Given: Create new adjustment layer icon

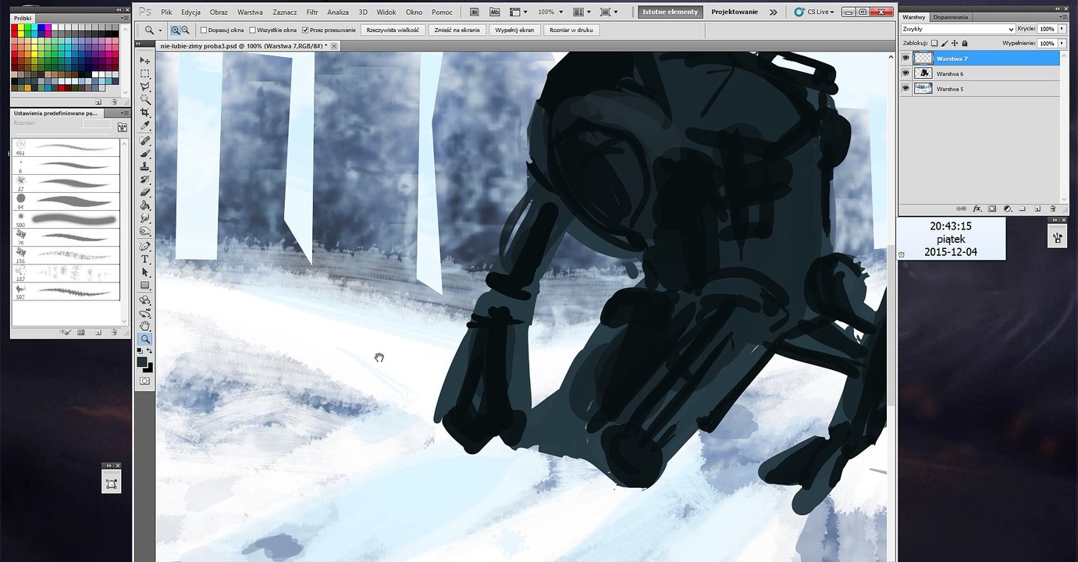Looking at the screenshot, I should coord(1007,208).
